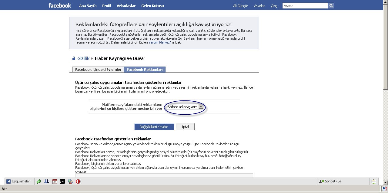Click the black sad-face emoticon app icon
This screenshot has height=193, width=388.
(x=62, y=182)
